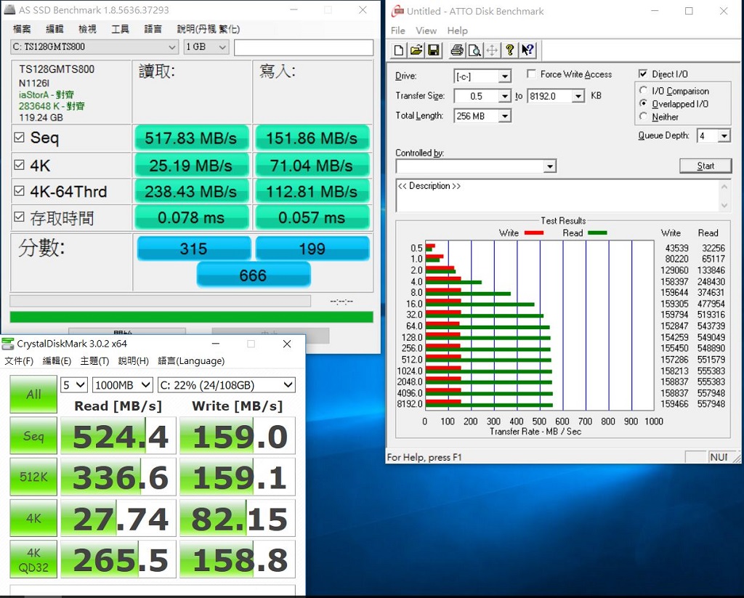Click the Seq test button in CrystalDiskMark
744x598 pixels.
click(33, 435)
